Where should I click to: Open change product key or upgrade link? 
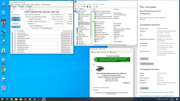pyautogui.click(x=157, y=92)
